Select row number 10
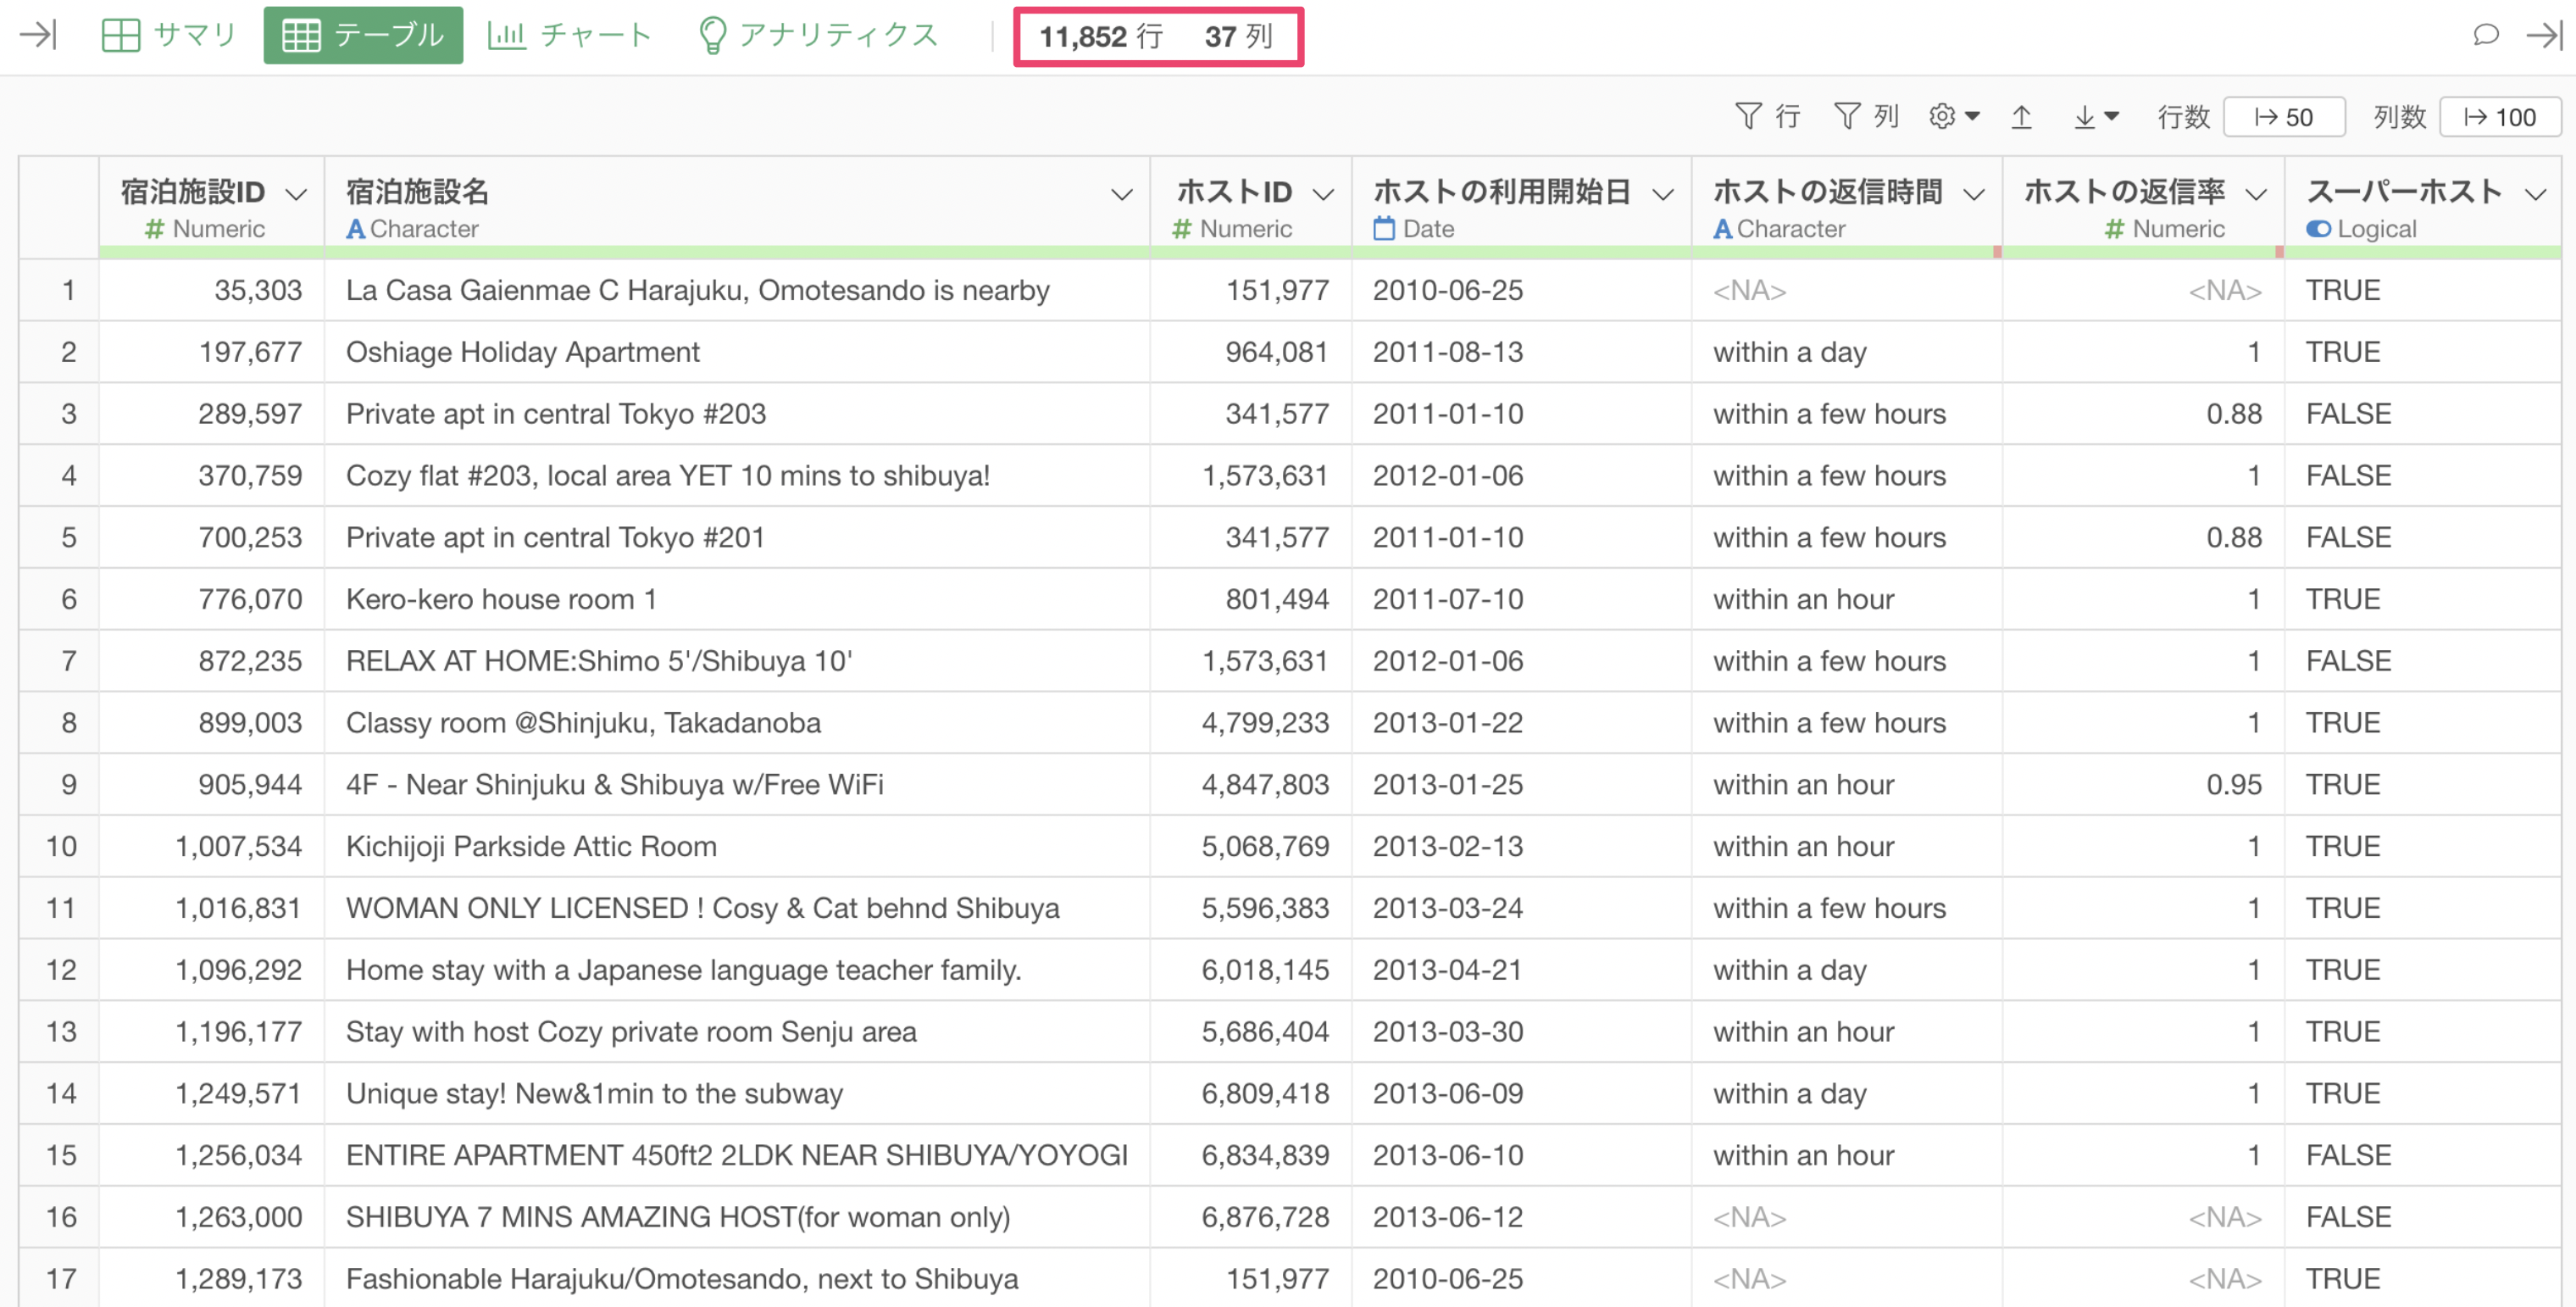The height and width of the screenshot is (1307, 2576). click(x=60, y=846)
